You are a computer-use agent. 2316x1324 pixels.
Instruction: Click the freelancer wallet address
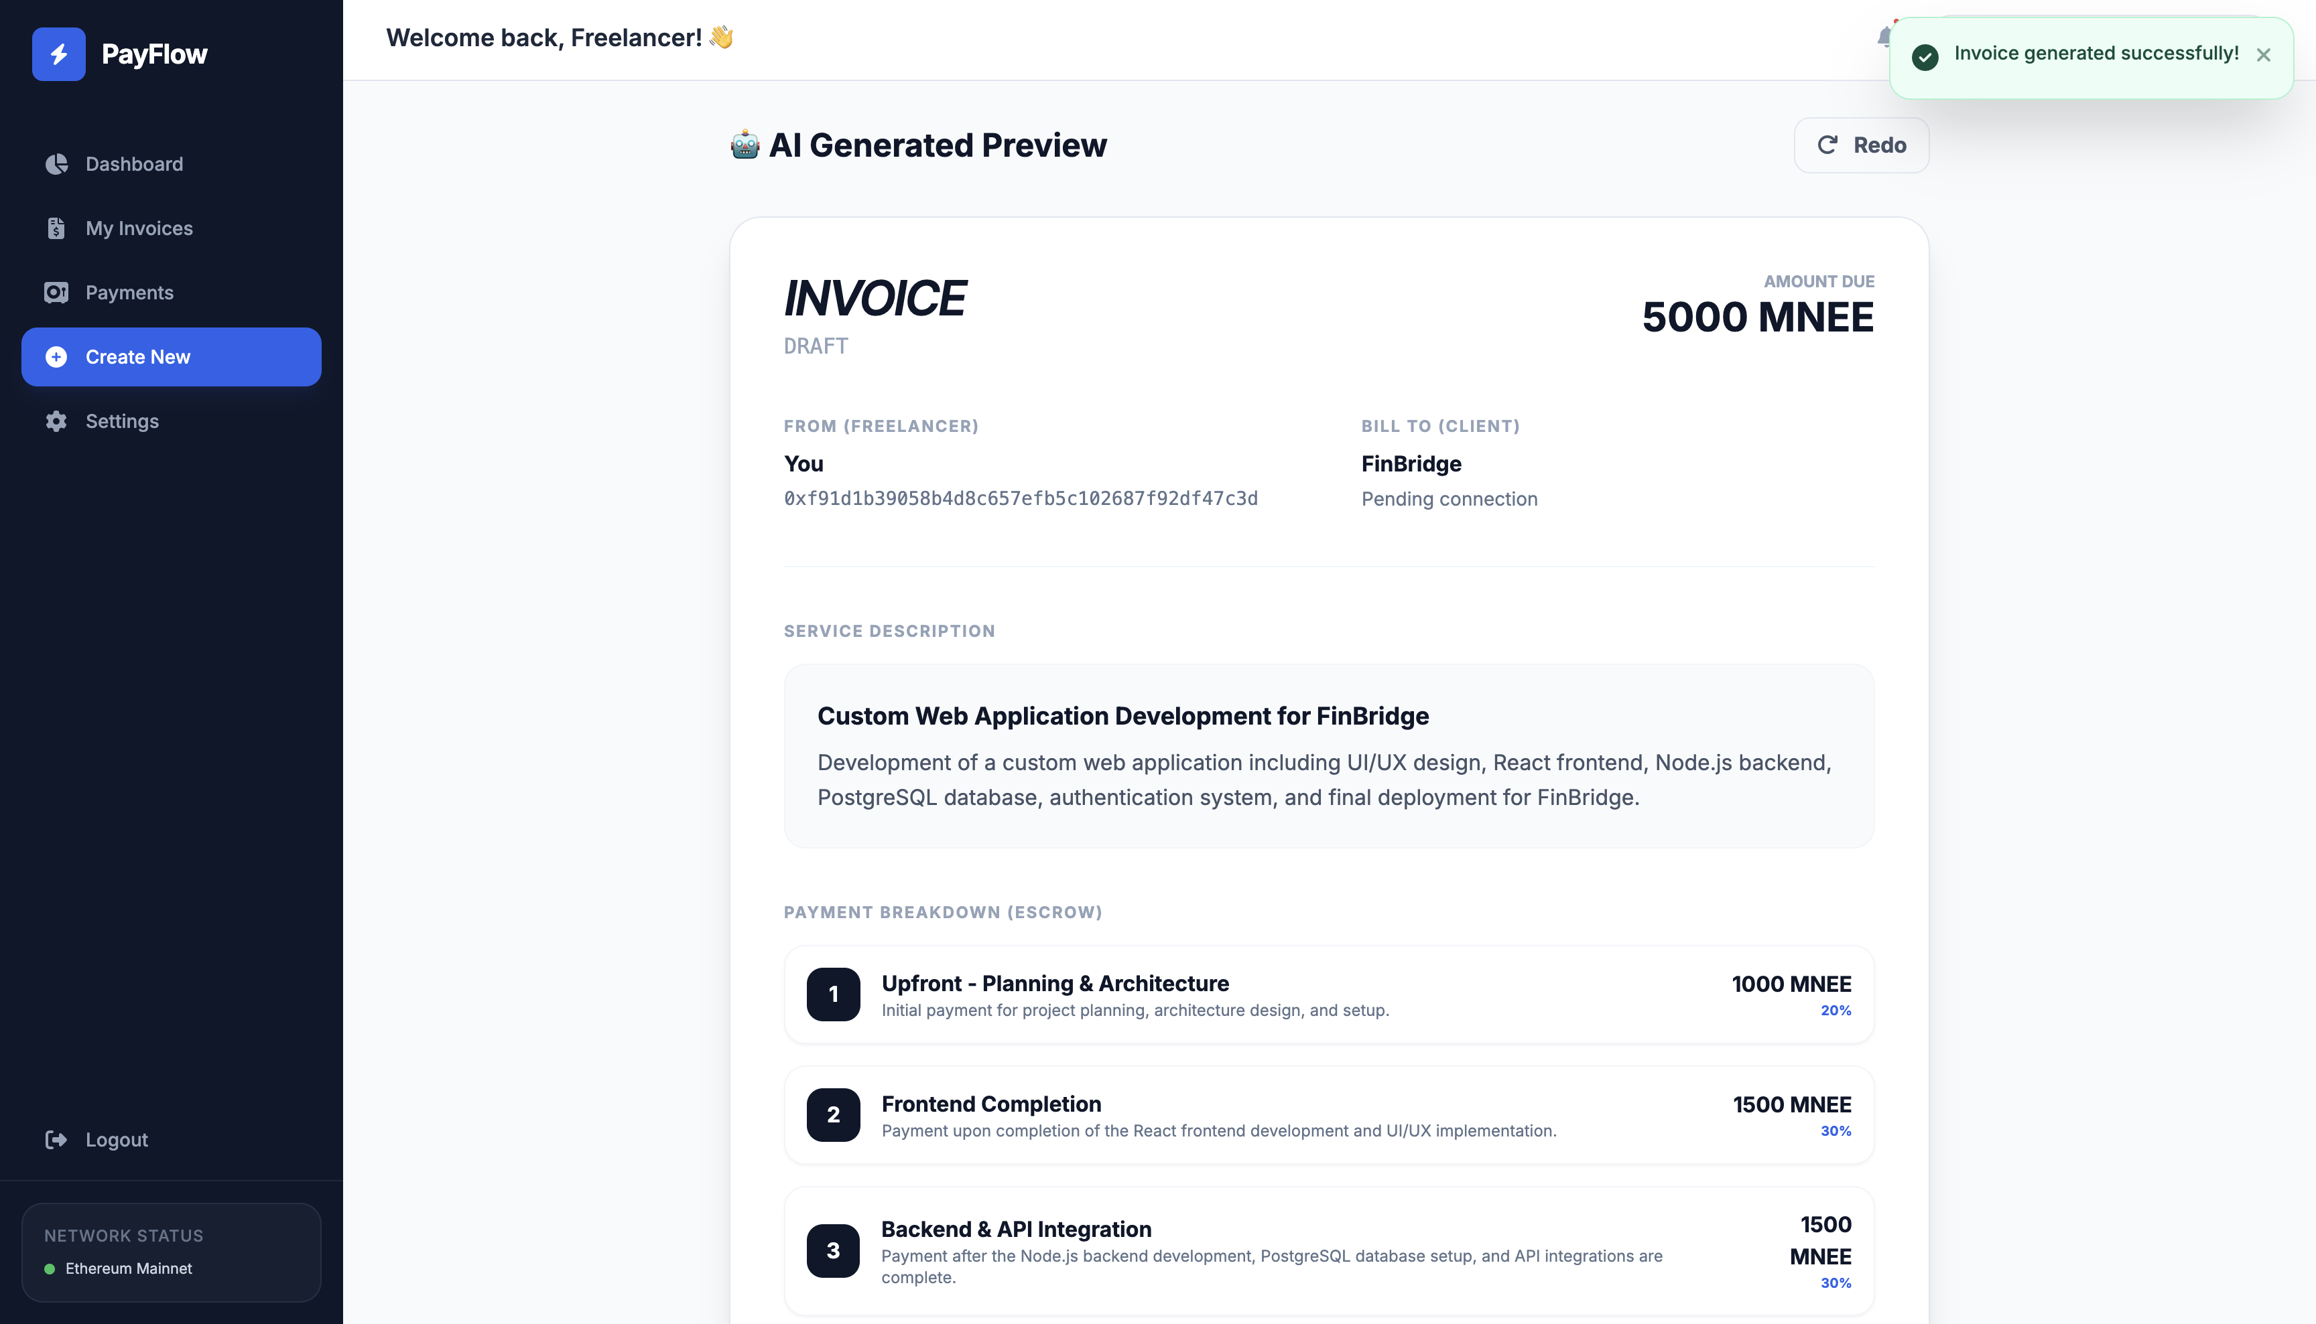coord(1021,498)
